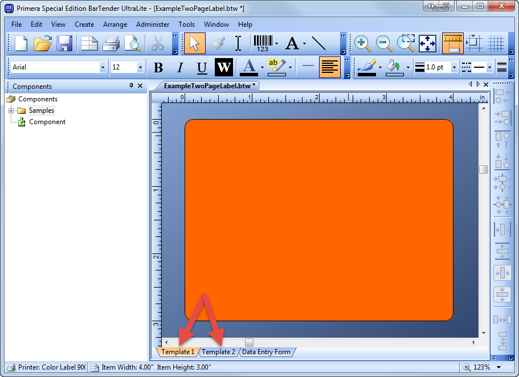Click the Print Preview icon
The image size is (519, 377).
[x=132, y=43]
